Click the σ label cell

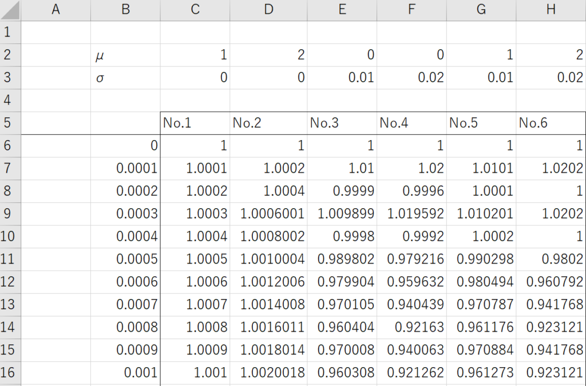125,78
